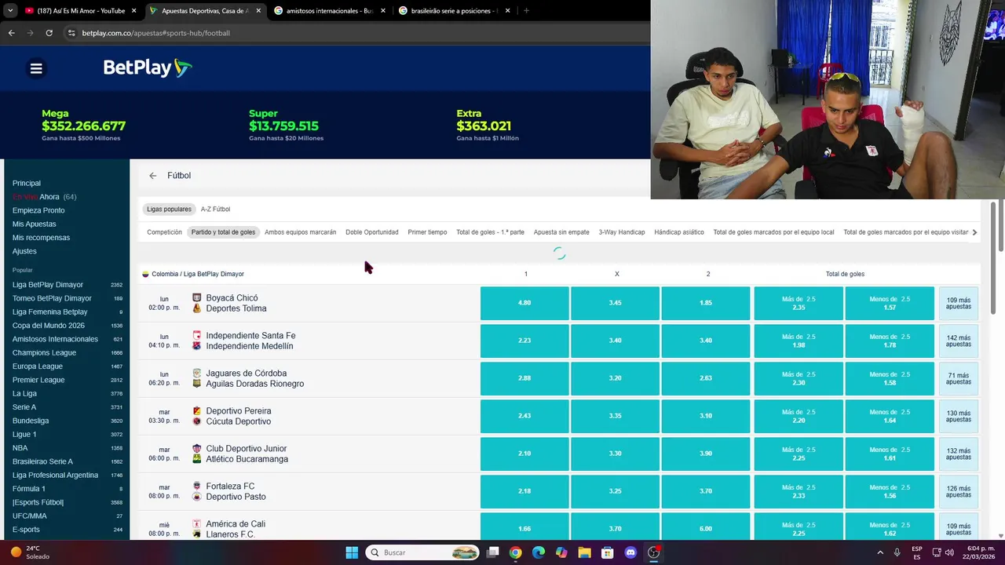Close the YouTube tab
The width and height of the screenshot is (1005, 565).
click(133, 11)
